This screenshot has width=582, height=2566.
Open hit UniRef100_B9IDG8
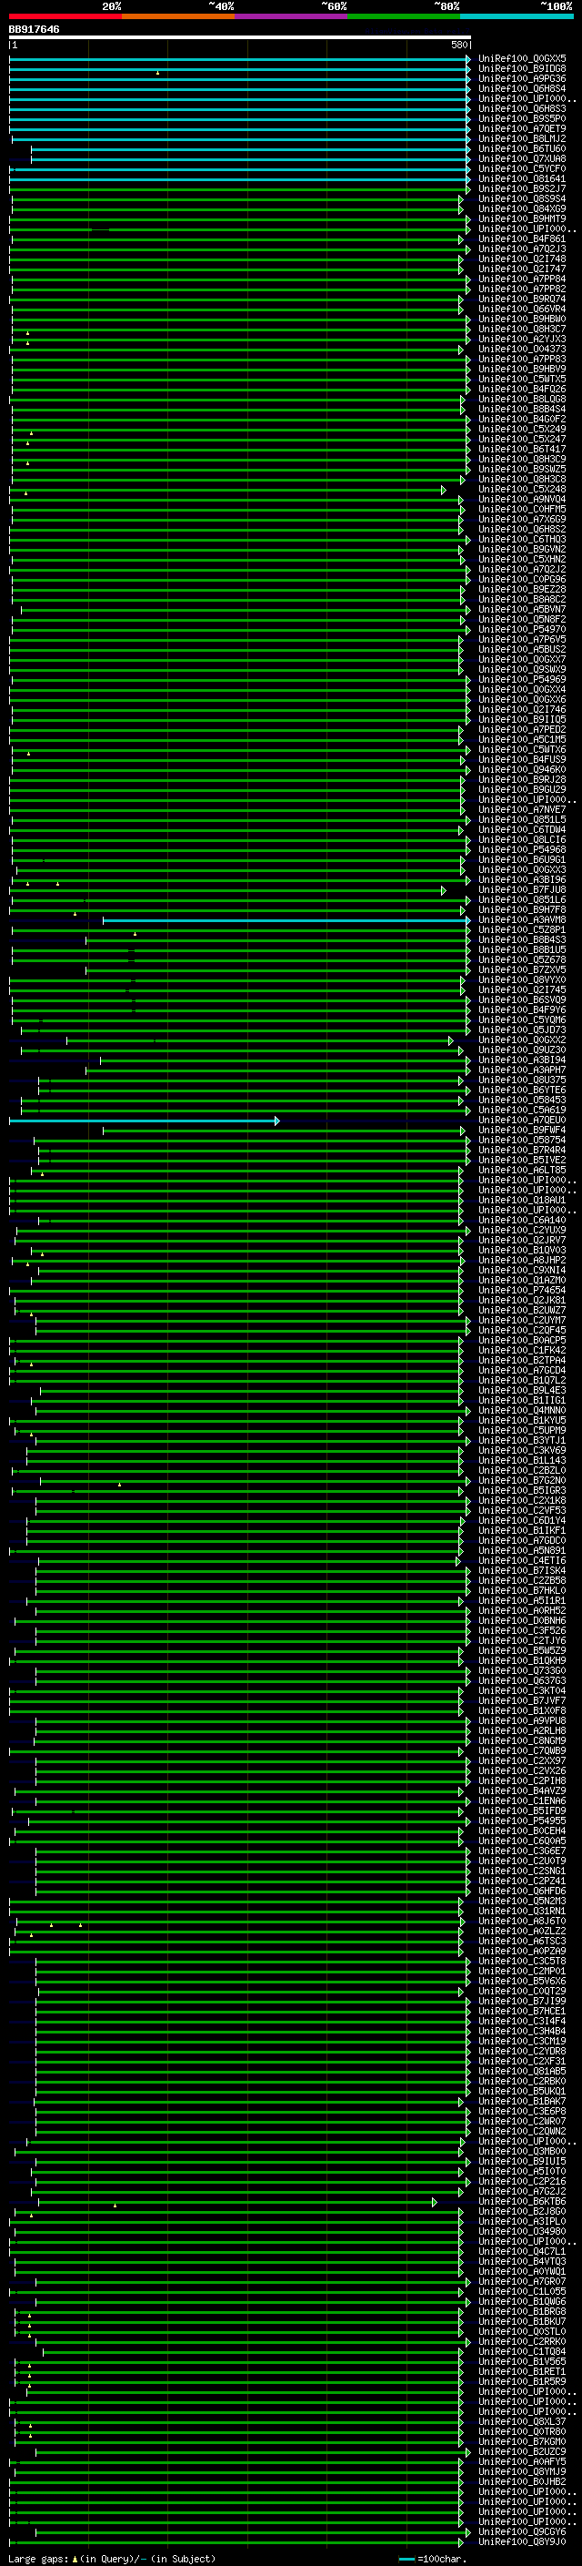click(x=521, y=69)
